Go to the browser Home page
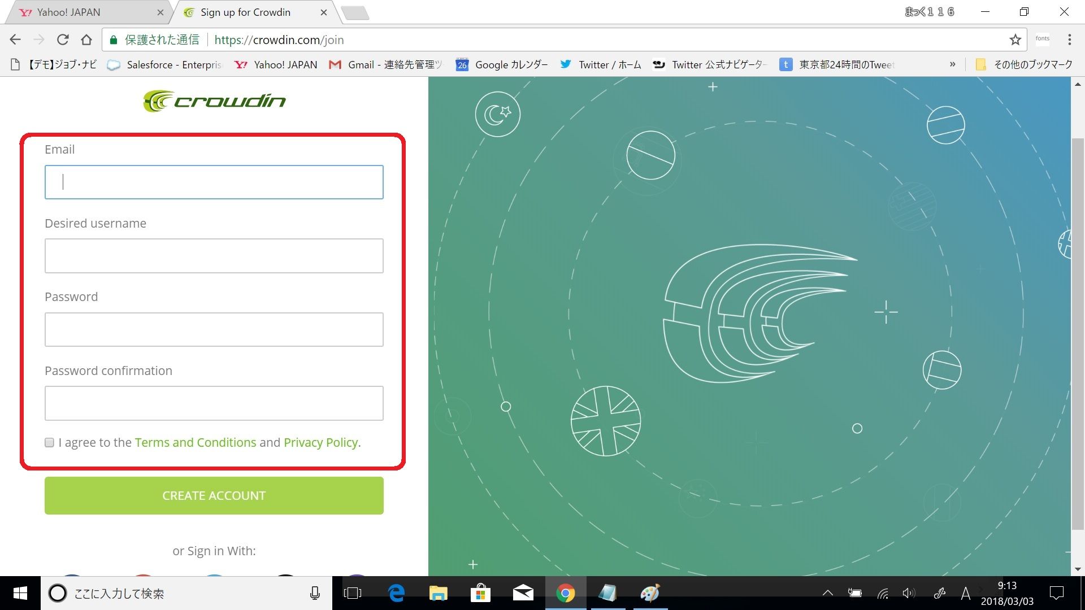Image resolution: width=1085 pixels, height=610 pixels. (x=86, y=40)
